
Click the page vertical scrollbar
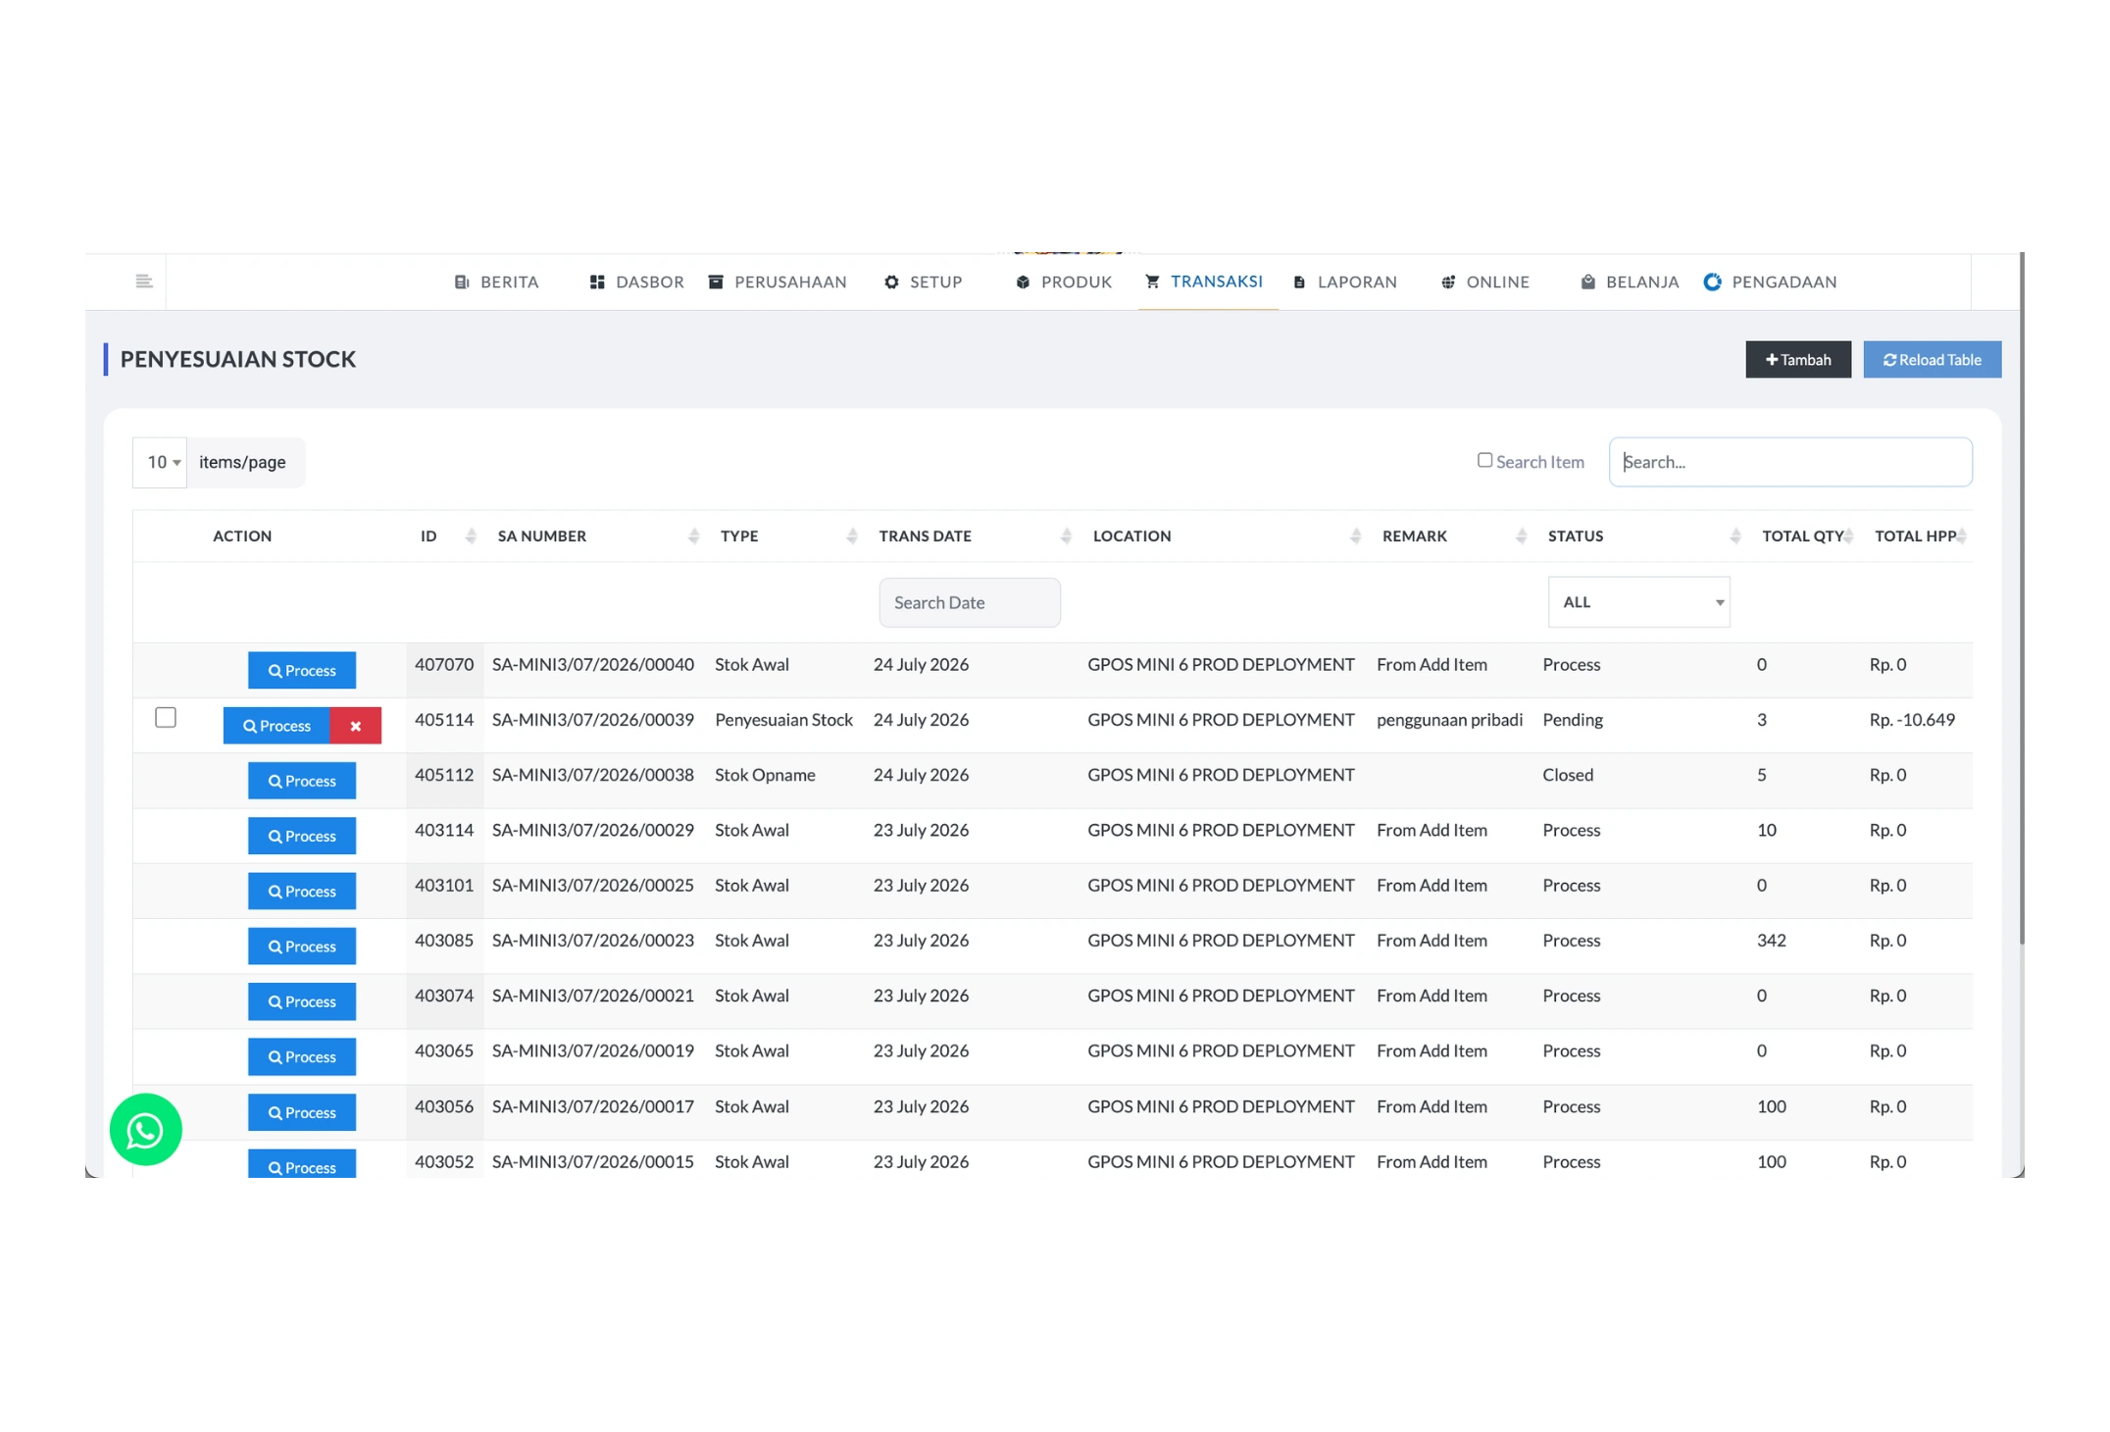click(x=2022, y=598)
